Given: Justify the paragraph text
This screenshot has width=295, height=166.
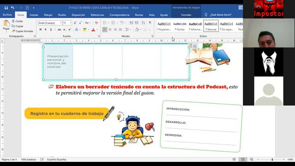Looking at the screenshot, I should click(x=120, y=30).
